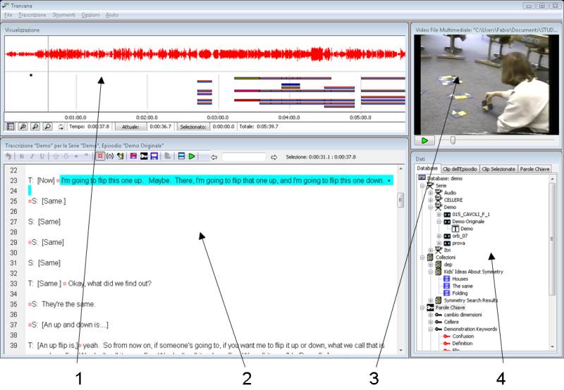
Task: Click the whispered speech quote symbol icon
Action: pyautogui.click(x=86, y=156)
